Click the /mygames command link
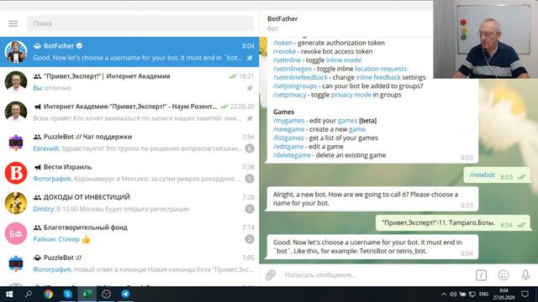Image resolution: width=538 pixels, height=302 pixels. [x=288, y=121]
